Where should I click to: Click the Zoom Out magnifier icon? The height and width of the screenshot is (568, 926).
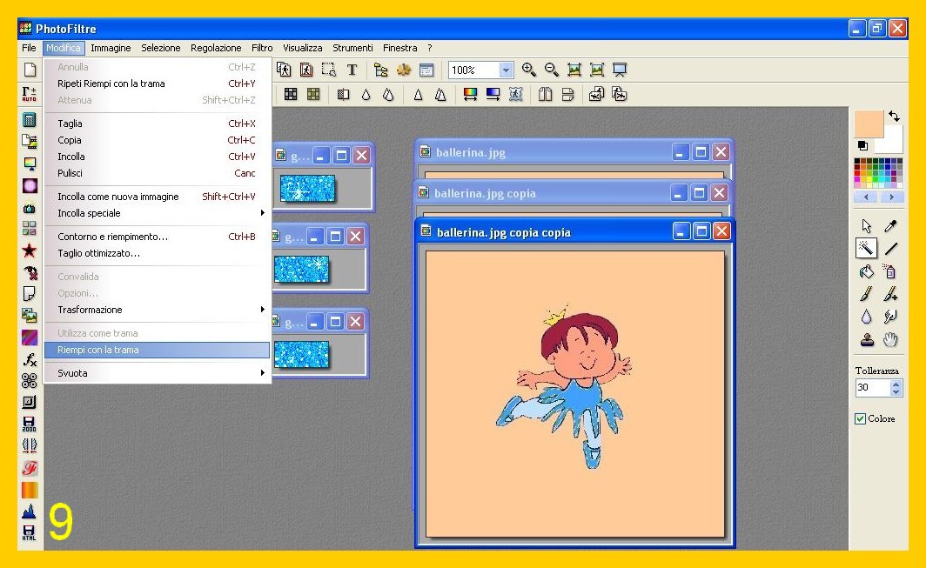551,70
